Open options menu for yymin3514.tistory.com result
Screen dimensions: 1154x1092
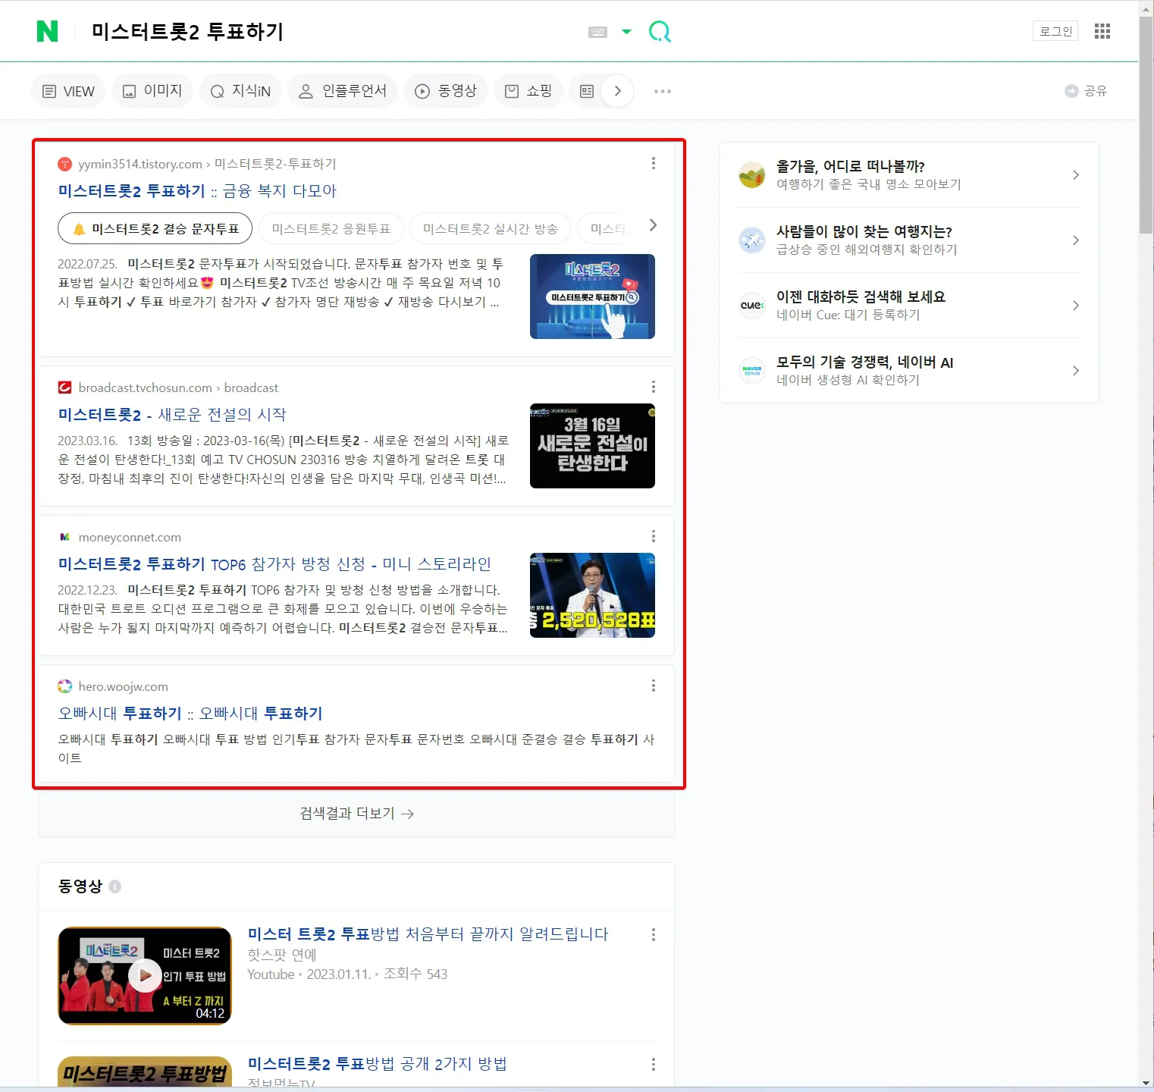[654, 163]
